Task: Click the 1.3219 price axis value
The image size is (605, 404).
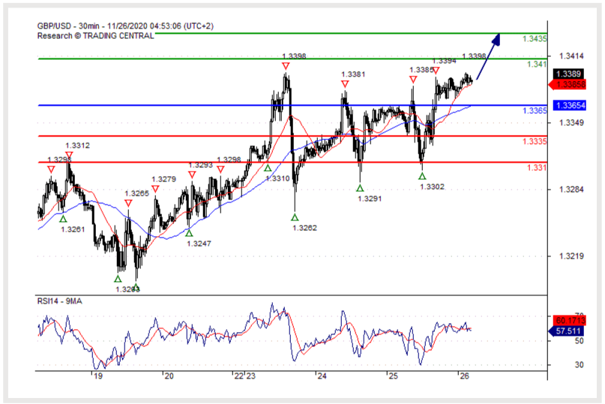Action: pos(571,256)
